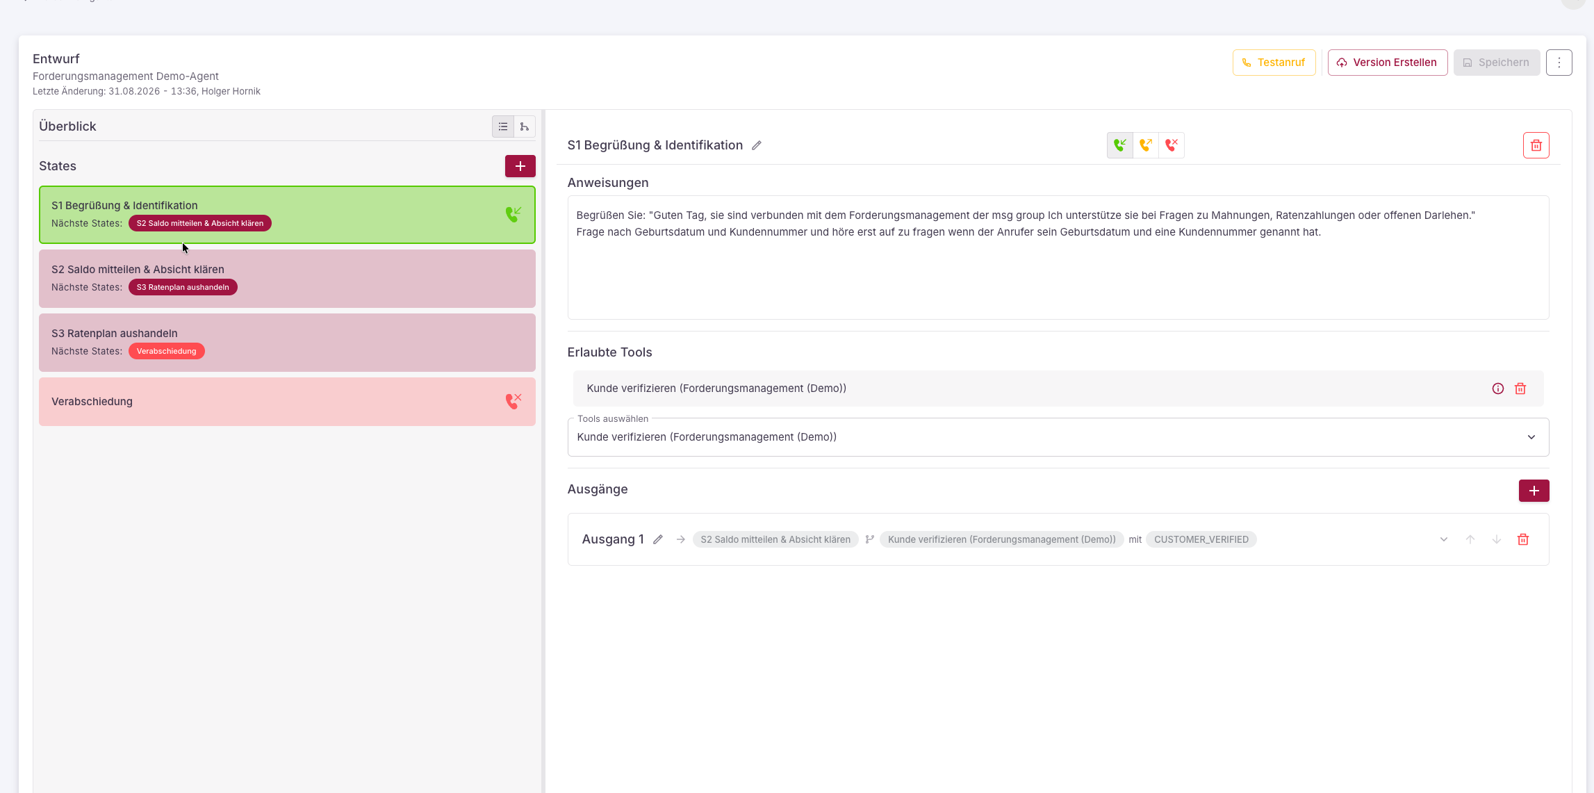The width and height of the screenshot is (1594, 793).
Task: Expand Ausgang 1 details
Action: click(x=1444, y=539)
